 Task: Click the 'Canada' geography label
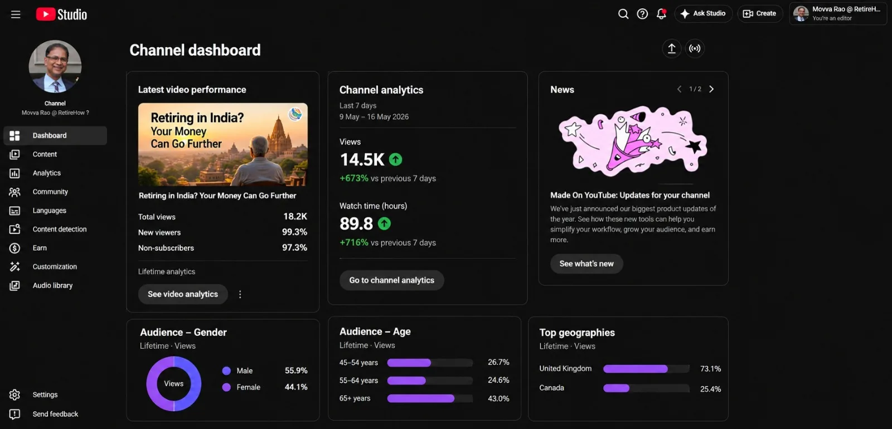pos(551,388)
